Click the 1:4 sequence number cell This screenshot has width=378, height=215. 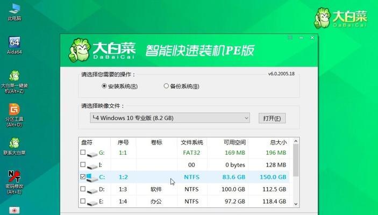point(123,202)
